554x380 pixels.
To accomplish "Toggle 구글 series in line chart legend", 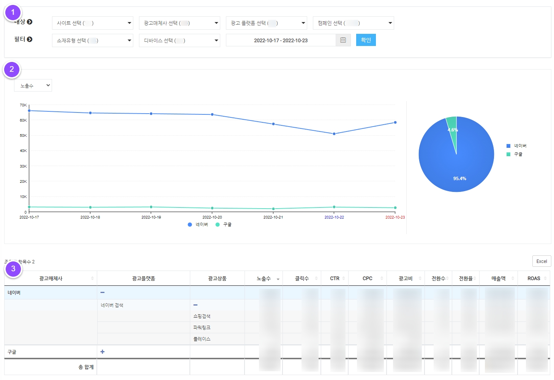I will (x=224, y=225).
